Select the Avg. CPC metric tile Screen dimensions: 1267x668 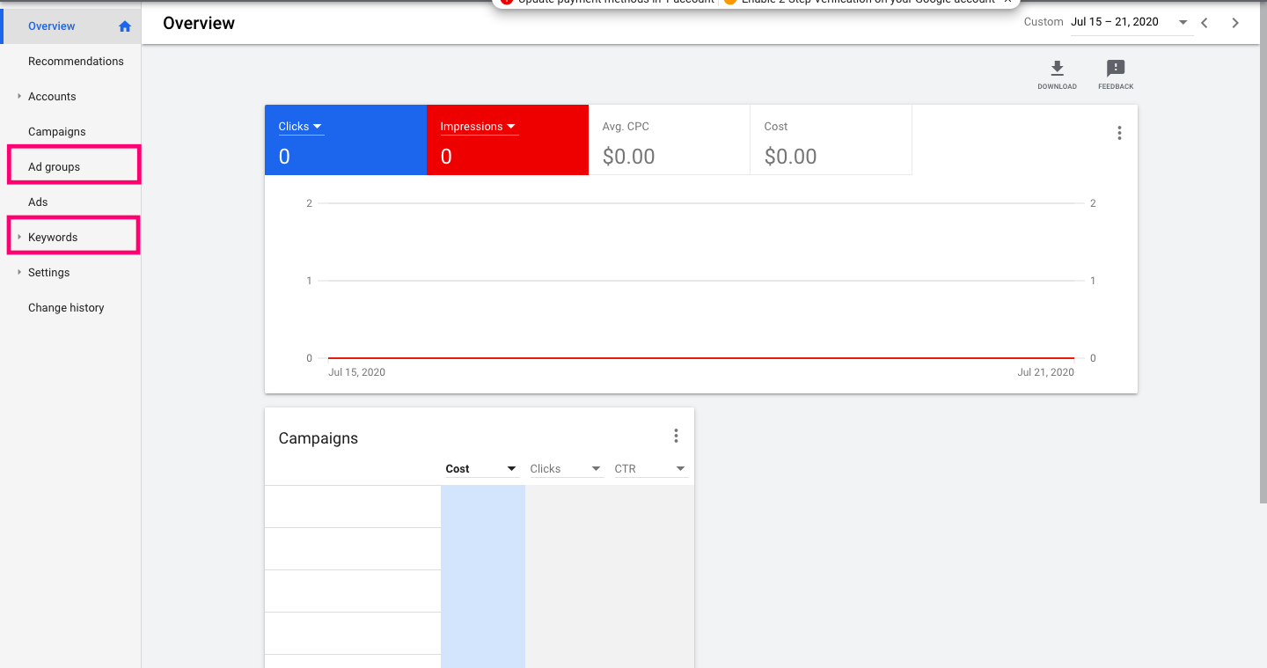(x=669, y=140)
